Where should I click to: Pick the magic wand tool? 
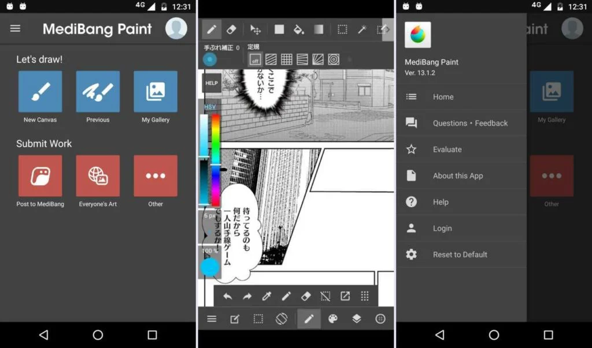[362, 29]
